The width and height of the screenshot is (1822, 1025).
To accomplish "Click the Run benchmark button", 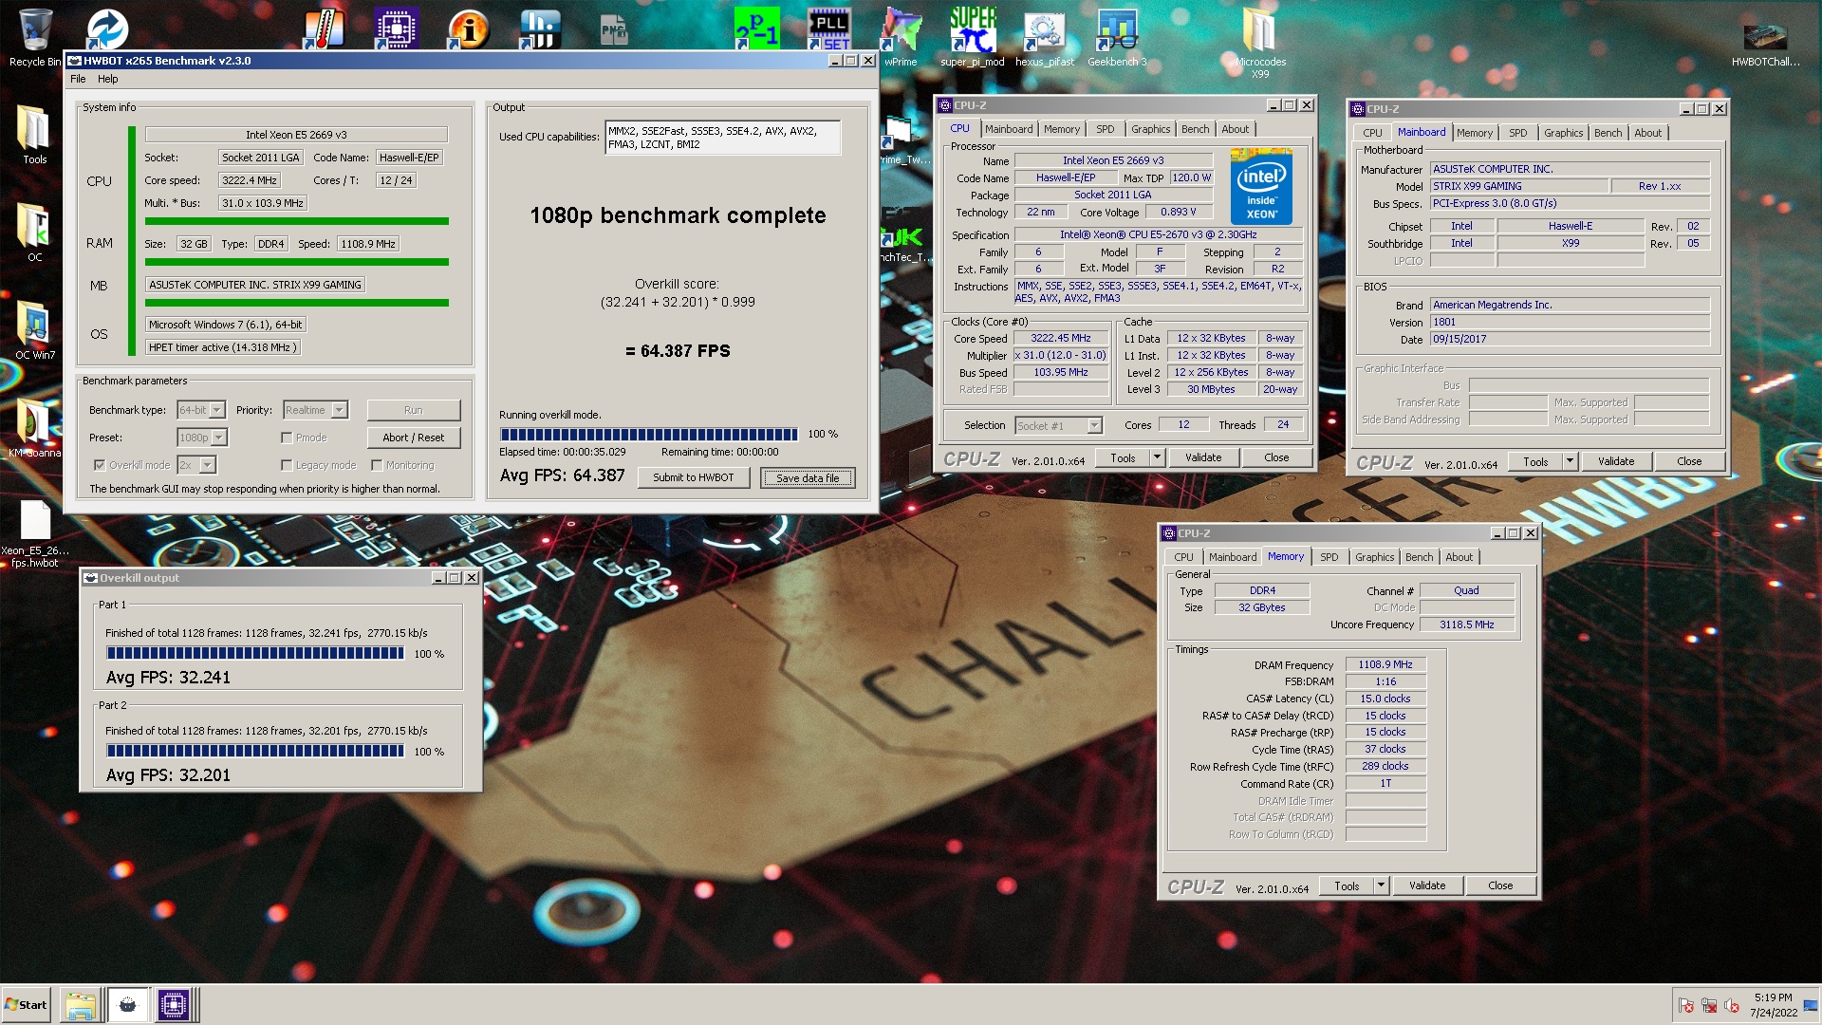I will click(413, 410).
